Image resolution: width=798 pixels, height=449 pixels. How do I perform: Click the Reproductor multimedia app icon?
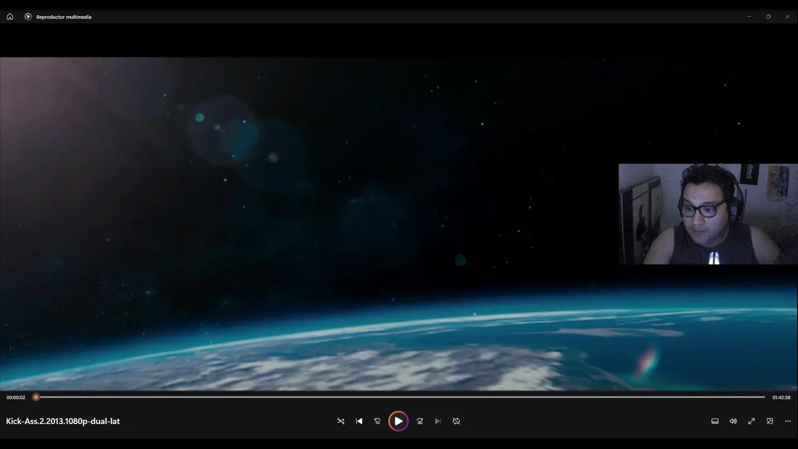(28, 17)
